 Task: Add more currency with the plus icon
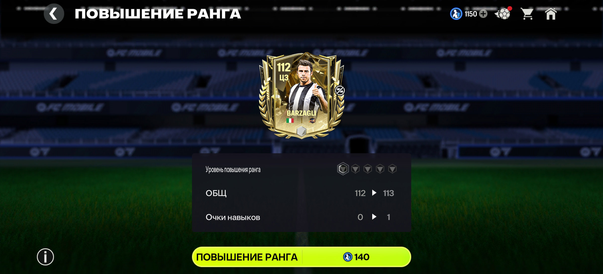[x=483, y=14]
